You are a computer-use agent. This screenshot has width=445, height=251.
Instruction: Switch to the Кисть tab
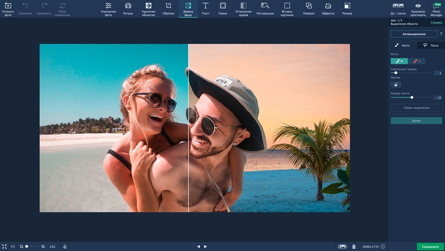(x=403, y=46)
